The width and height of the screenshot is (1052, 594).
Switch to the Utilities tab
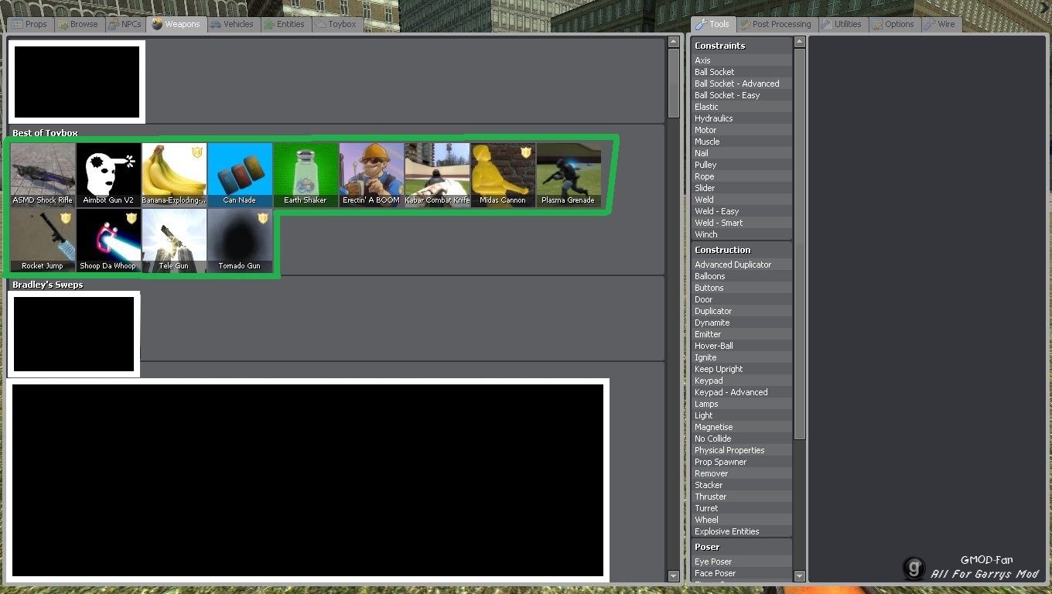coord(842,24)
